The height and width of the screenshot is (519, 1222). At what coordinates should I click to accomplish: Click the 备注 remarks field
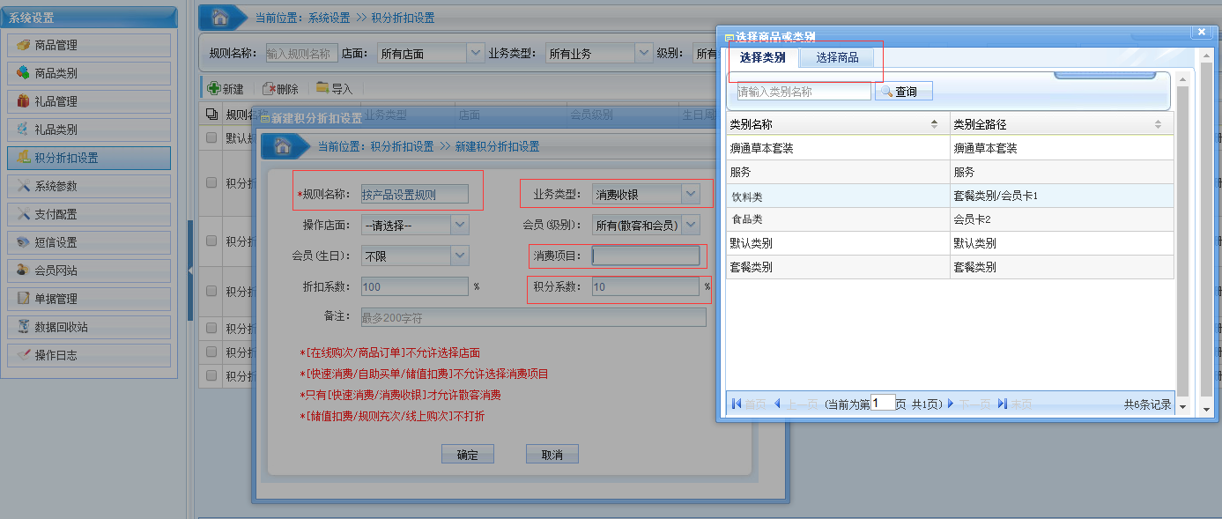[x=534, y=317]
